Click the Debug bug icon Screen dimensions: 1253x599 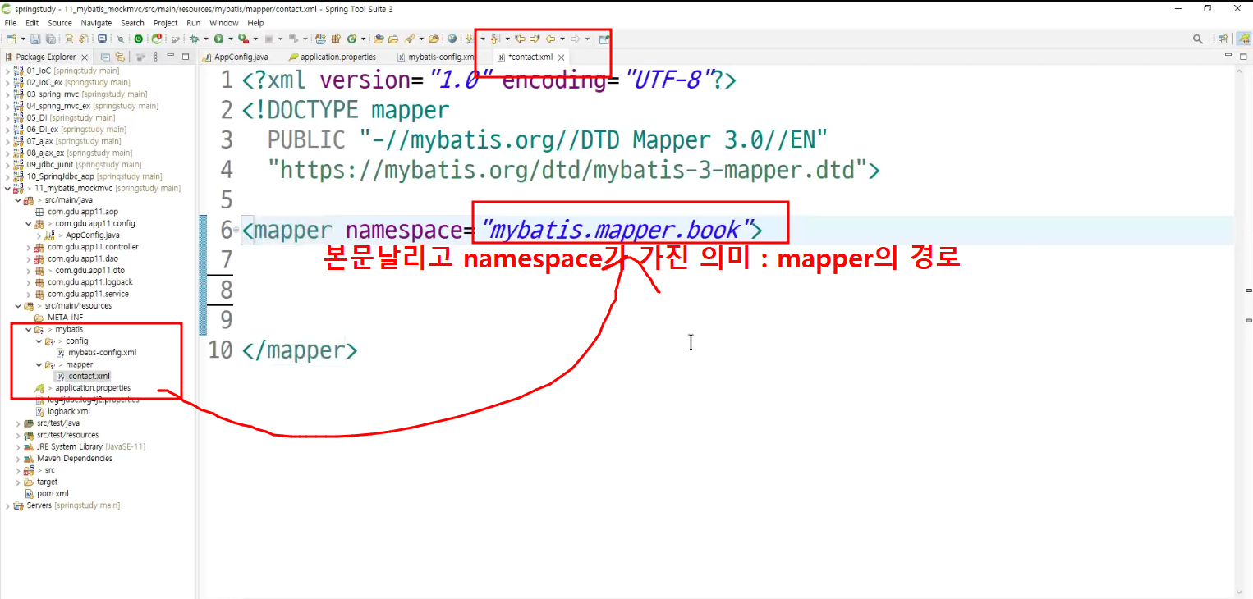click(x=195, y=39)
